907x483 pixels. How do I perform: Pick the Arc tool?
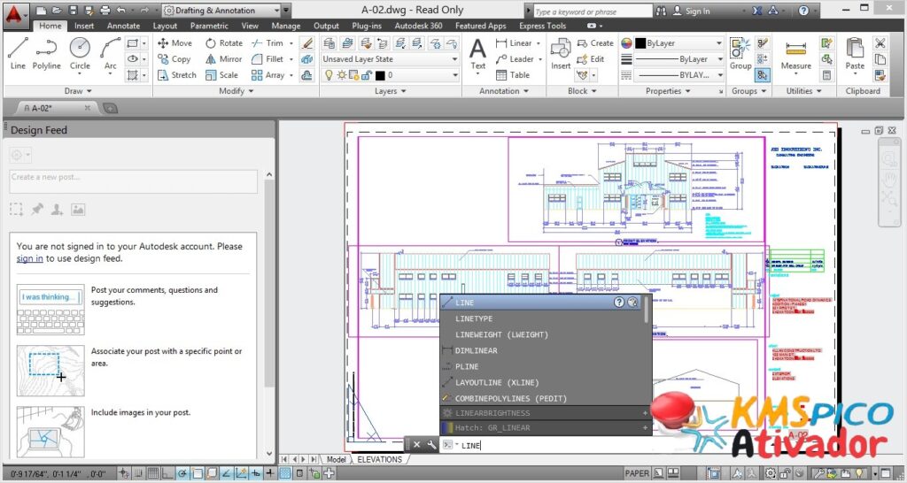pyautogui.click(x=110, y=54)
